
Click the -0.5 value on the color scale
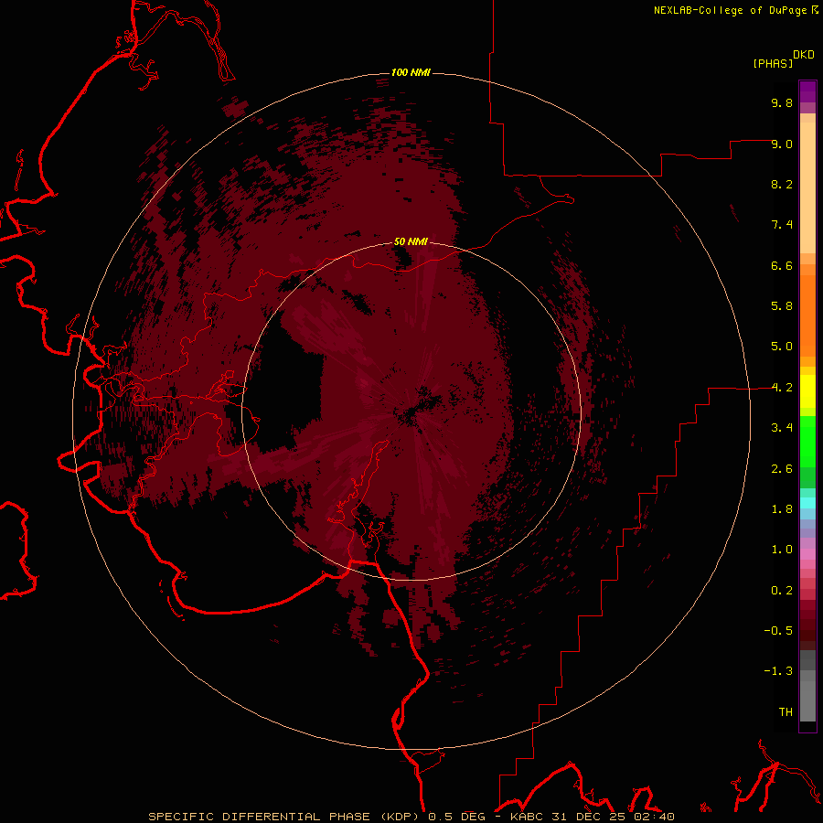pos(778,631)
